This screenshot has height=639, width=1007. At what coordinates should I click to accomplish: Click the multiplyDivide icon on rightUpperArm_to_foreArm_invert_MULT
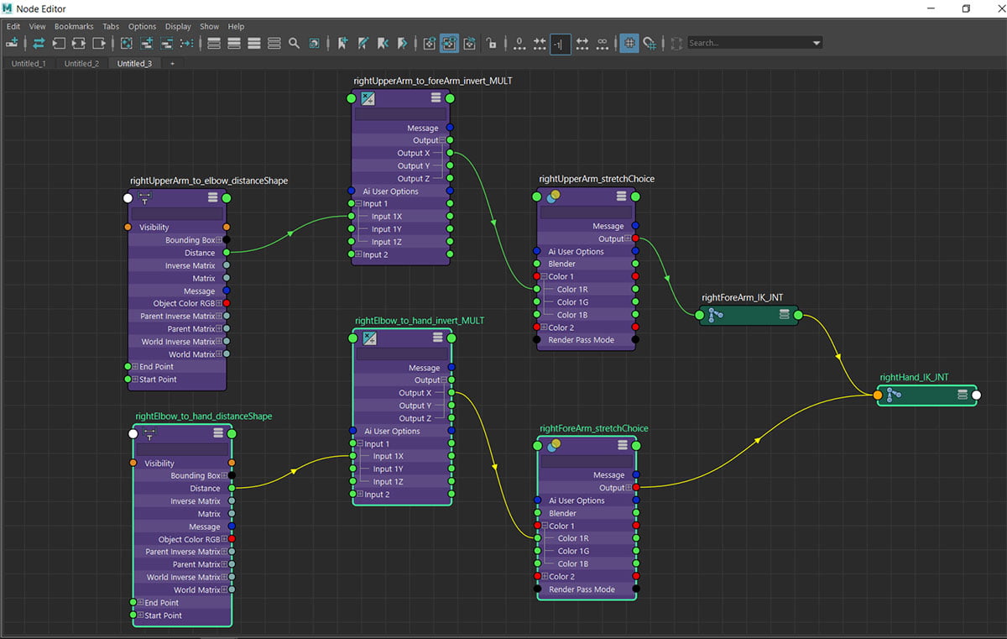(368, 98)
